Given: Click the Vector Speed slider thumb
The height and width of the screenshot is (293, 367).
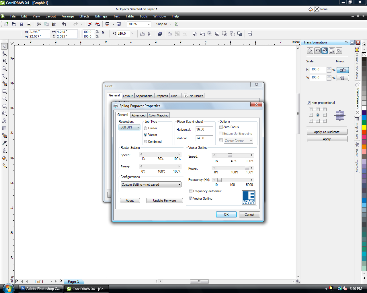Looking at the screenshot, I should click(x=230, y=155).
